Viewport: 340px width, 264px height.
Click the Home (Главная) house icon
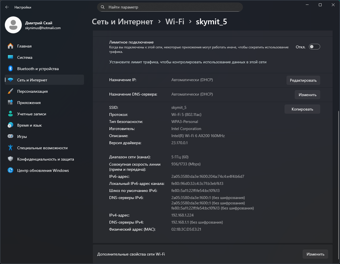point(10,46)
